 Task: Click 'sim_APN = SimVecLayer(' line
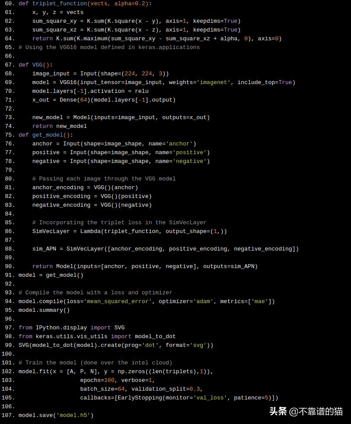tap(166, 249)
